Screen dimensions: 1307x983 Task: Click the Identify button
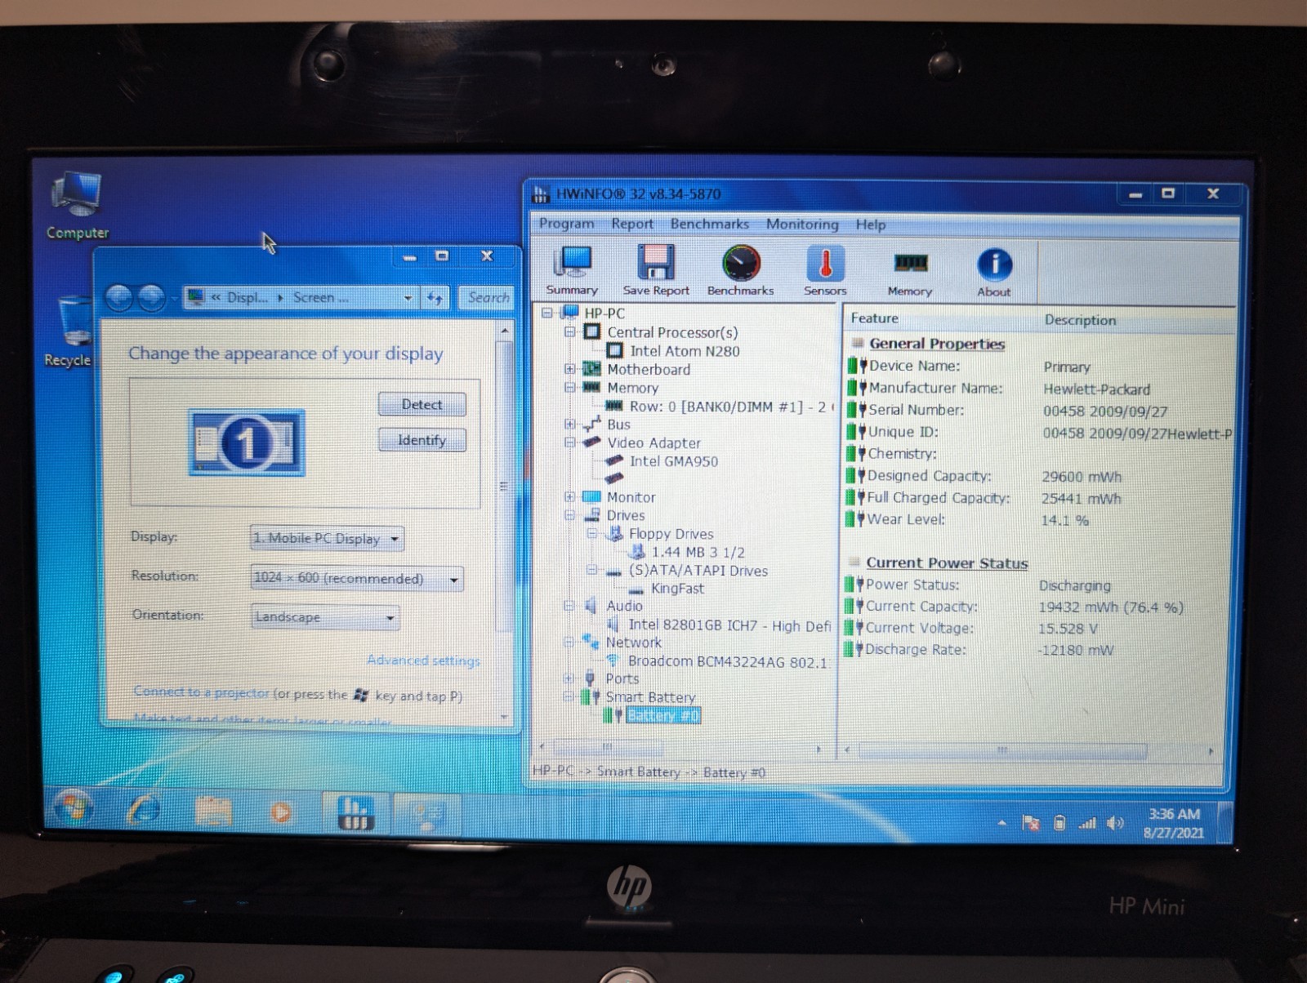point(422,440)
